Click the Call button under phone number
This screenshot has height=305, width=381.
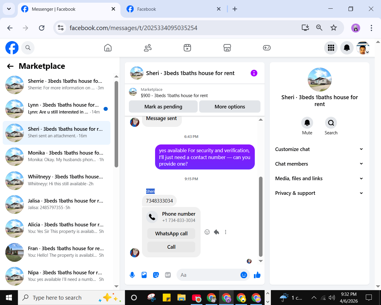pos(171,247)
